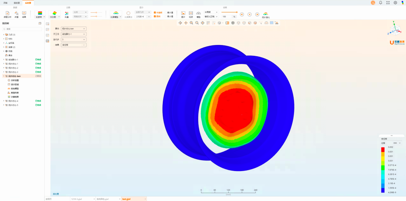Open the 算例 case dropdown showing 拓扑优化-ben
The width and height of the screenshot is (406, 201).
[74, 28]
